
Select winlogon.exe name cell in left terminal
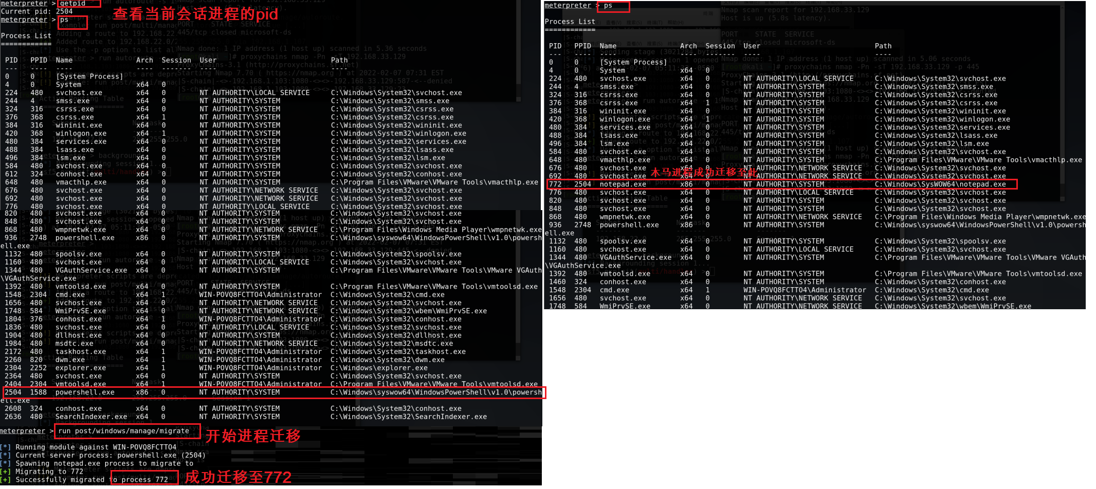(x=81, y=134)
